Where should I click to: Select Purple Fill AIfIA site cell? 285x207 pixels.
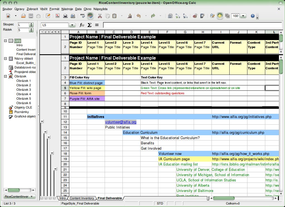click(x=87, y=99)
